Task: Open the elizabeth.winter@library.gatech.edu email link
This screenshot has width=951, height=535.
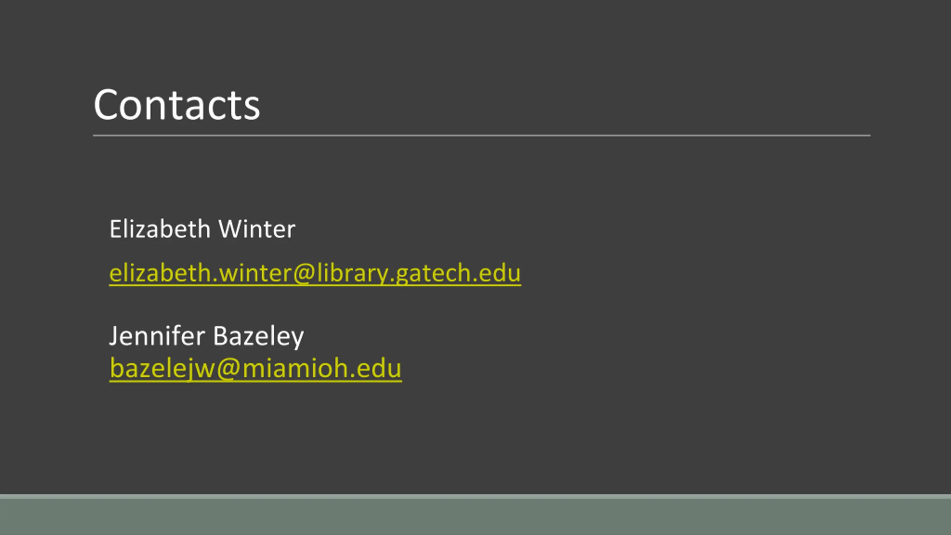Action: coord(315,273)
